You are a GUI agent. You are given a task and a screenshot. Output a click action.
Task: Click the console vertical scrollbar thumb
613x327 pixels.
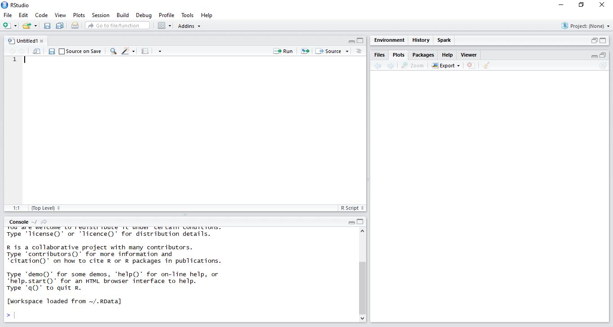click(362, 287)
